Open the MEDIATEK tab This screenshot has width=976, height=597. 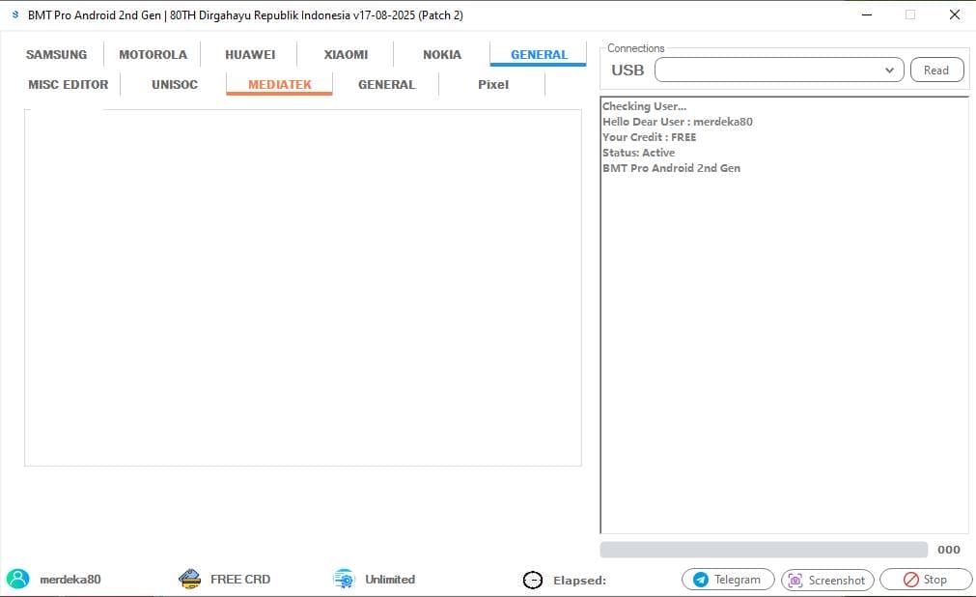pos(278,84)
